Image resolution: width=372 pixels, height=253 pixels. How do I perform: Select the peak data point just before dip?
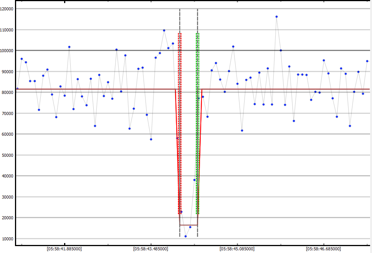[164, 30]
